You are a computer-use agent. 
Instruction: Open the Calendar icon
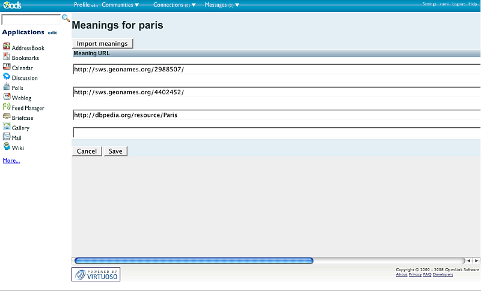[x=7, y=67]
